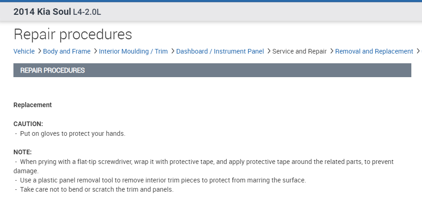
Task: Select the Service and Repair breadcrumb
Action: click(299, 51)
